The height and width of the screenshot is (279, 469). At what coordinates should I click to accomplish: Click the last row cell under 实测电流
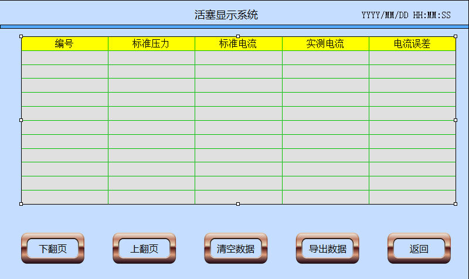coord(325,197)
